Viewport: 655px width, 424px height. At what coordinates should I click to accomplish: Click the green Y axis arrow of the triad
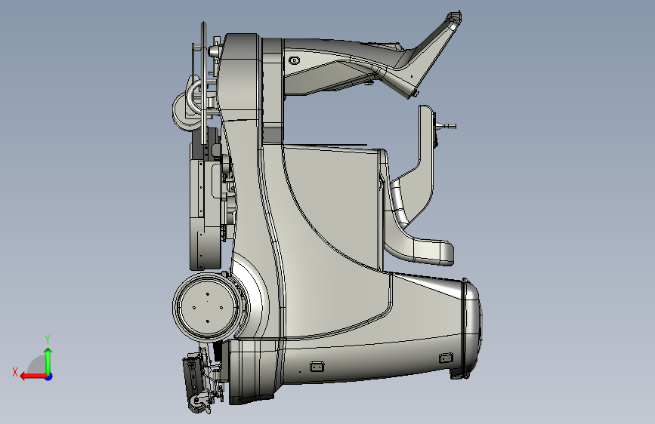48,361
